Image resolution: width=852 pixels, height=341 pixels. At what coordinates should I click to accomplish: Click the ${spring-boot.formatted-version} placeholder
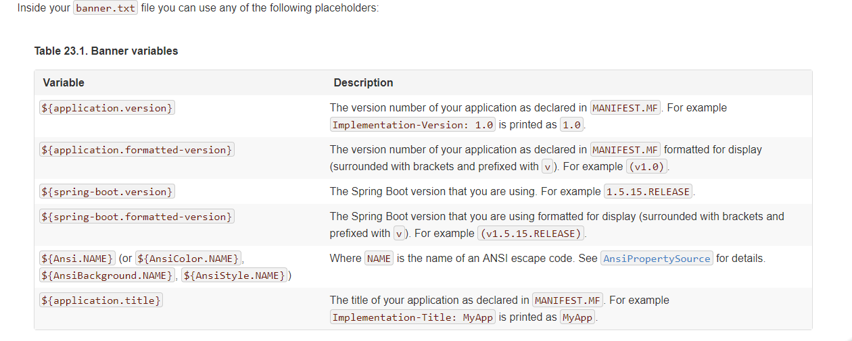click(137, 217)
